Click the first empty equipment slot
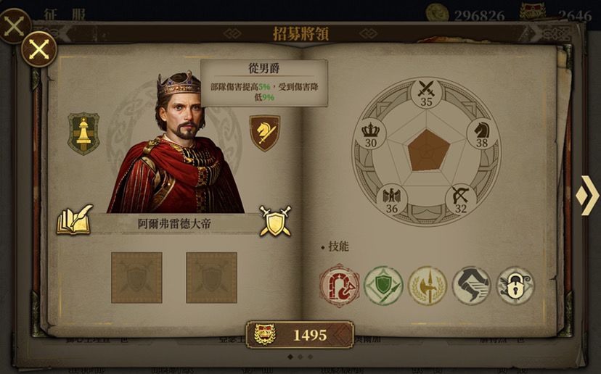Screen dimensions: 601x374 [137, 277]
